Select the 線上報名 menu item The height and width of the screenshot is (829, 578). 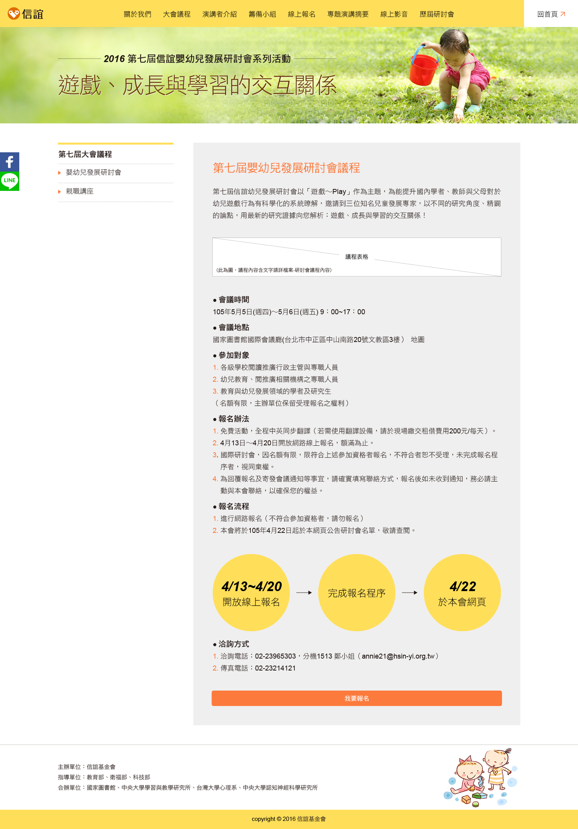[x=302, y=14]
